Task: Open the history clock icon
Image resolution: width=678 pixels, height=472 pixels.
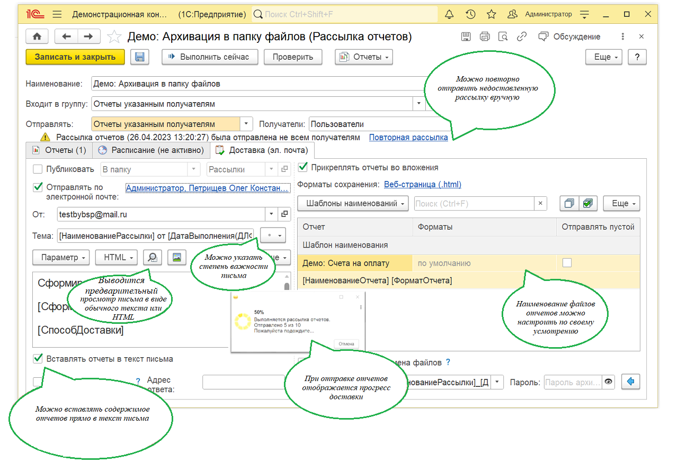Action: (x=470, y=14)
